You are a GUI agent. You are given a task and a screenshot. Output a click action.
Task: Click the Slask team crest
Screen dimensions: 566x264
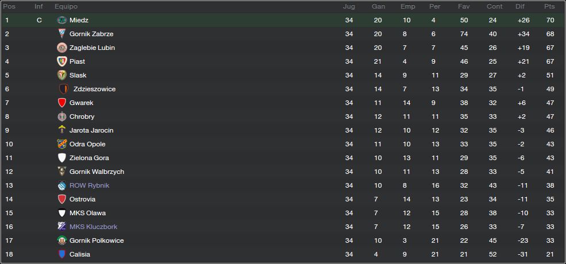click(x=62, y=75)
